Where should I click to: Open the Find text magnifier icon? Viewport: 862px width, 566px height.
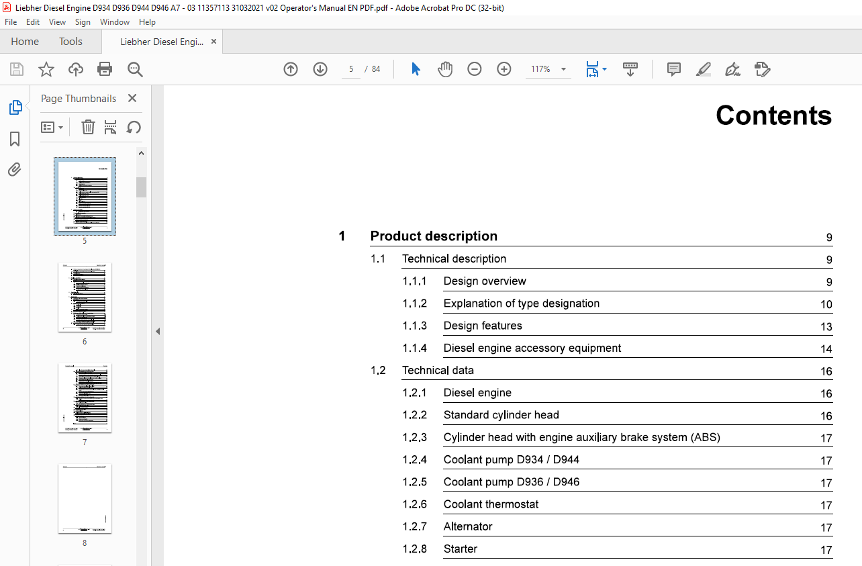135,69
